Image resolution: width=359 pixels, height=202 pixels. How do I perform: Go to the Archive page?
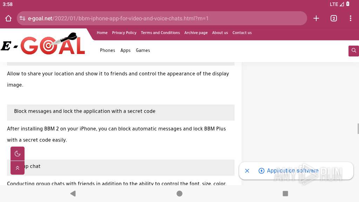click(196, 33)
